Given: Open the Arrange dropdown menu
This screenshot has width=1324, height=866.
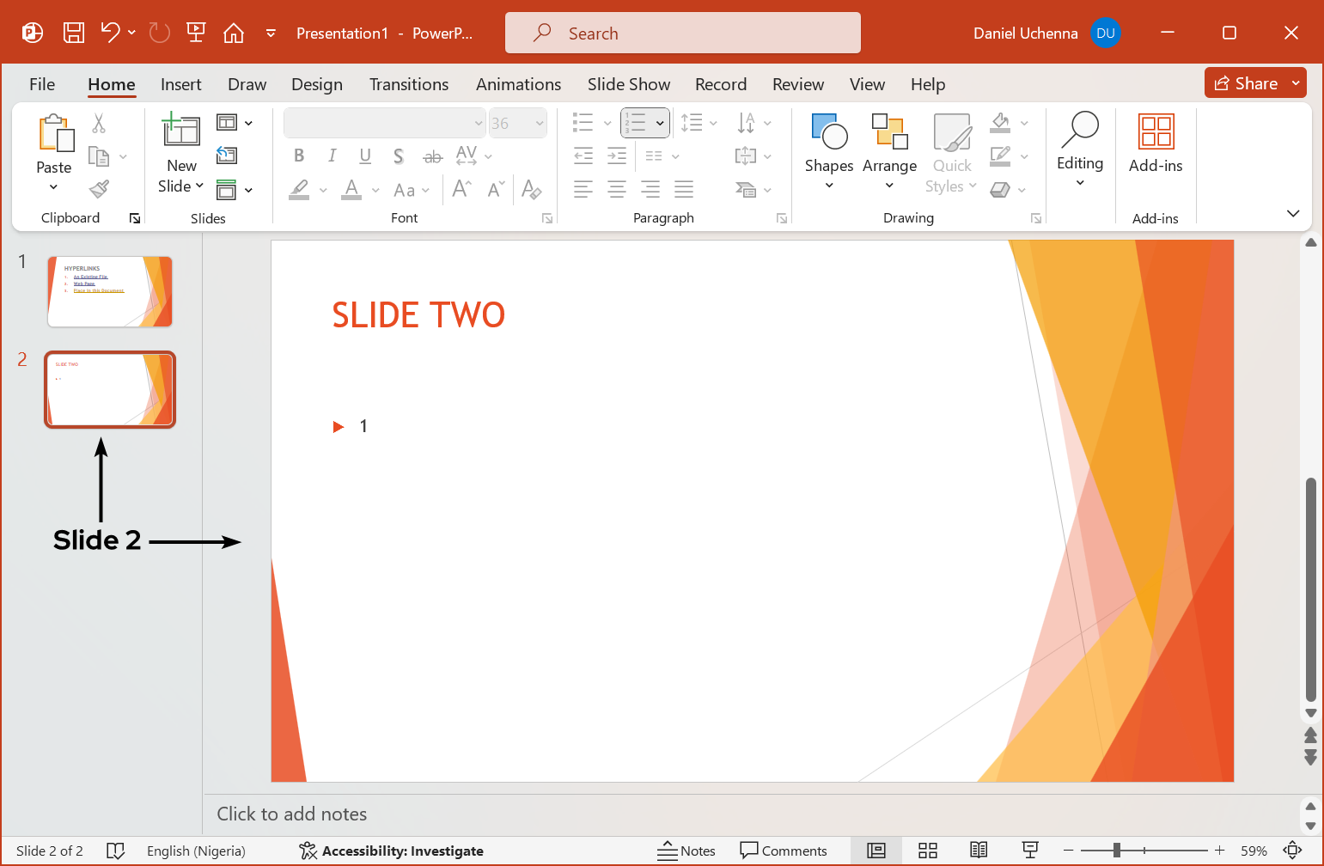Looking at the screenshot, I should (889, 151).
